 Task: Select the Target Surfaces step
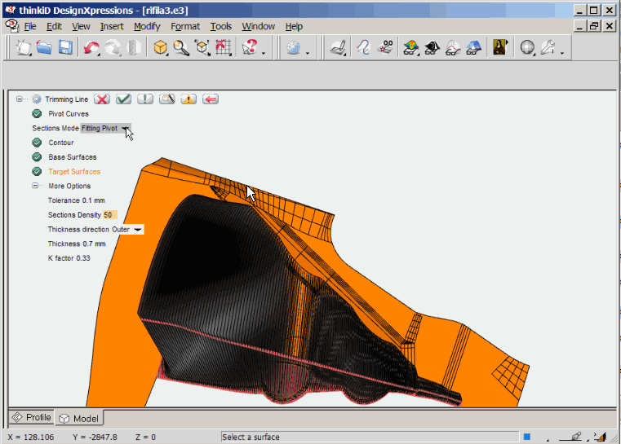74,172
